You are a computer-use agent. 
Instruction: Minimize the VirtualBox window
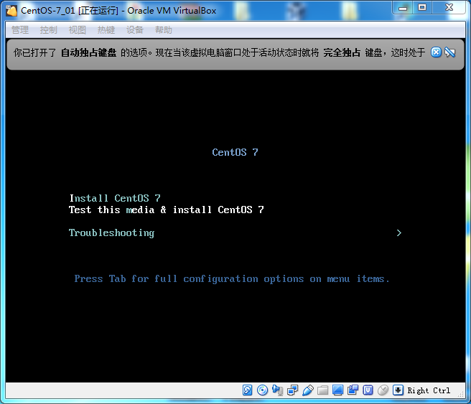coord(403,8)
